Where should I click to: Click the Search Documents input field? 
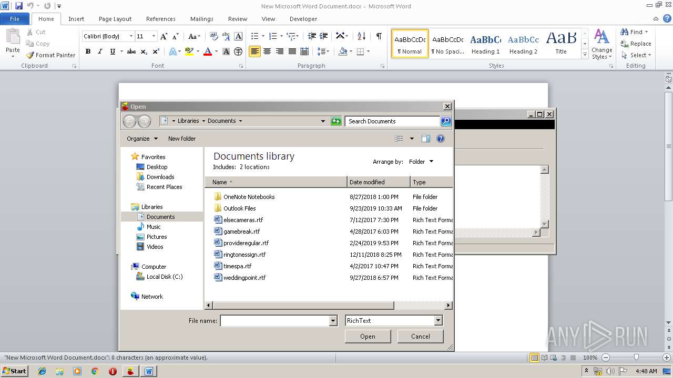pyautogui.click(x=393, y=121)
